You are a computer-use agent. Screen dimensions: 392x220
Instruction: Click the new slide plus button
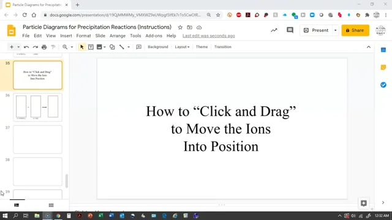[12, 47]
